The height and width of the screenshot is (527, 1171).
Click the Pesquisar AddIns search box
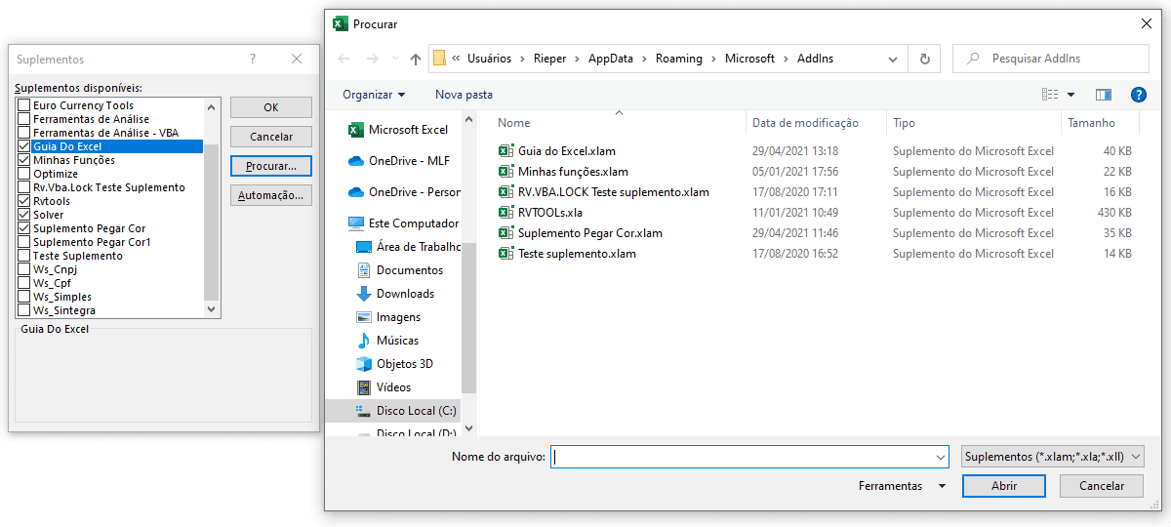pyautogui.click(x=1051, y=59)
